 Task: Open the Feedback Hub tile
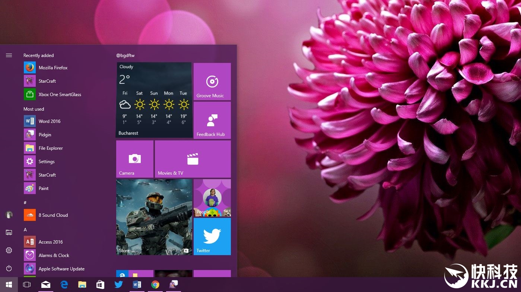(212, 120)
